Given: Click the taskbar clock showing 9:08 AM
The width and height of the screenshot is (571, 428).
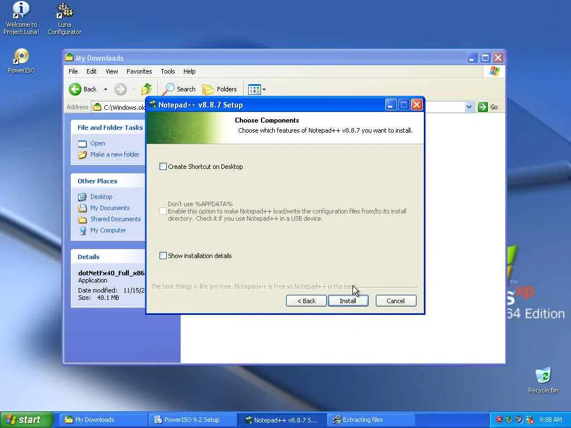Looking at the screenshot, I should 550,420.
